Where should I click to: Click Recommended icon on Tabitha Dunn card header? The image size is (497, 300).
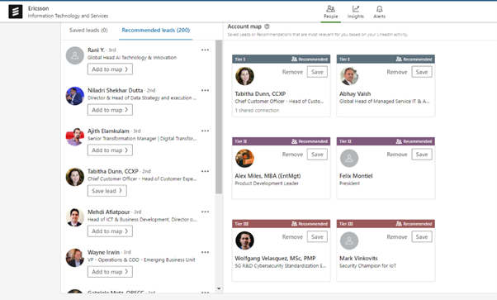pyautogui.click(x=294, y=59)
